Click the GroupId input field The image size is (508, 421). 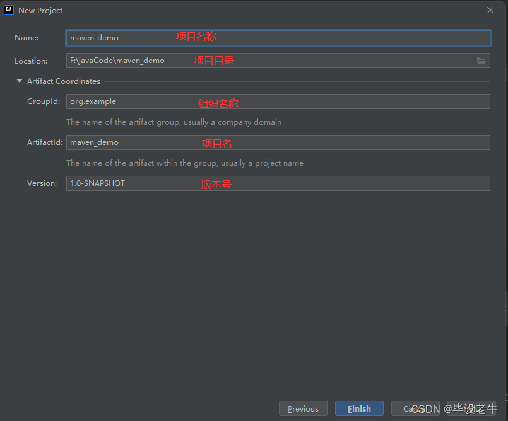[x=278, y=101]
